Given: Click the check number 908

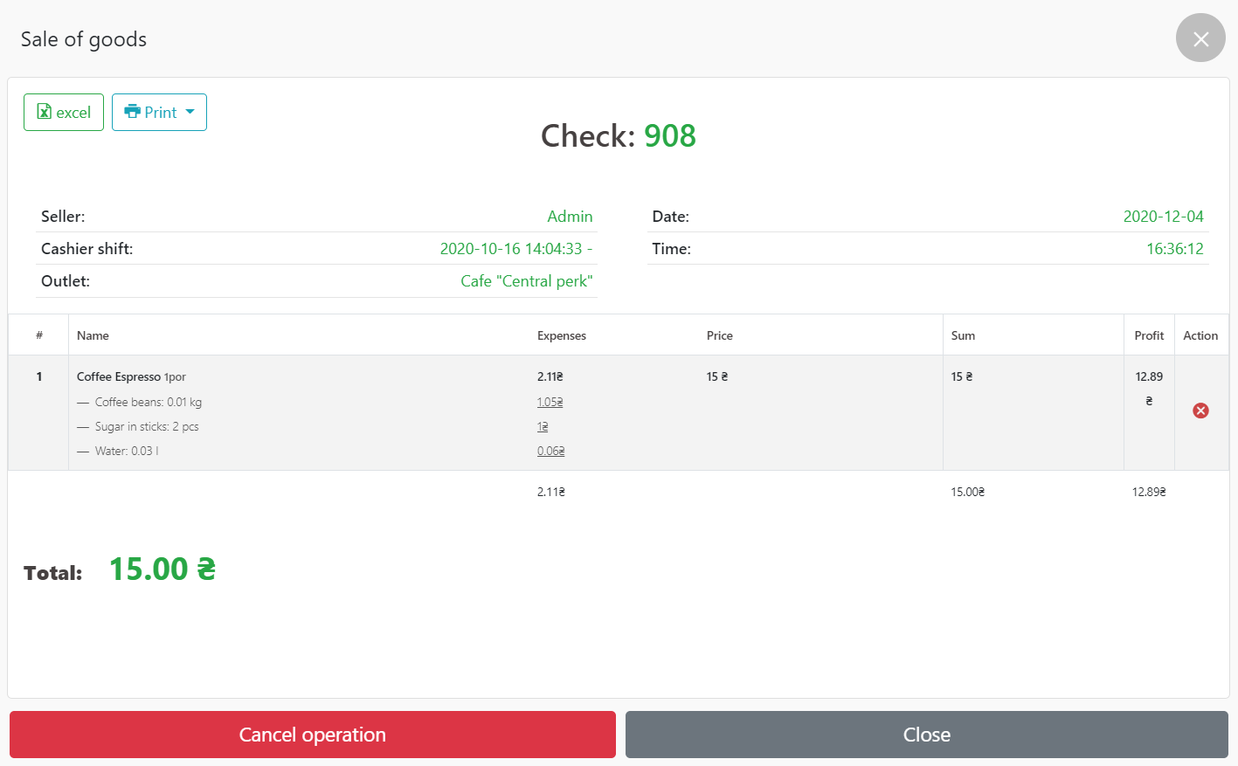Looking at the screenshot, I should [x=669, y=136].
